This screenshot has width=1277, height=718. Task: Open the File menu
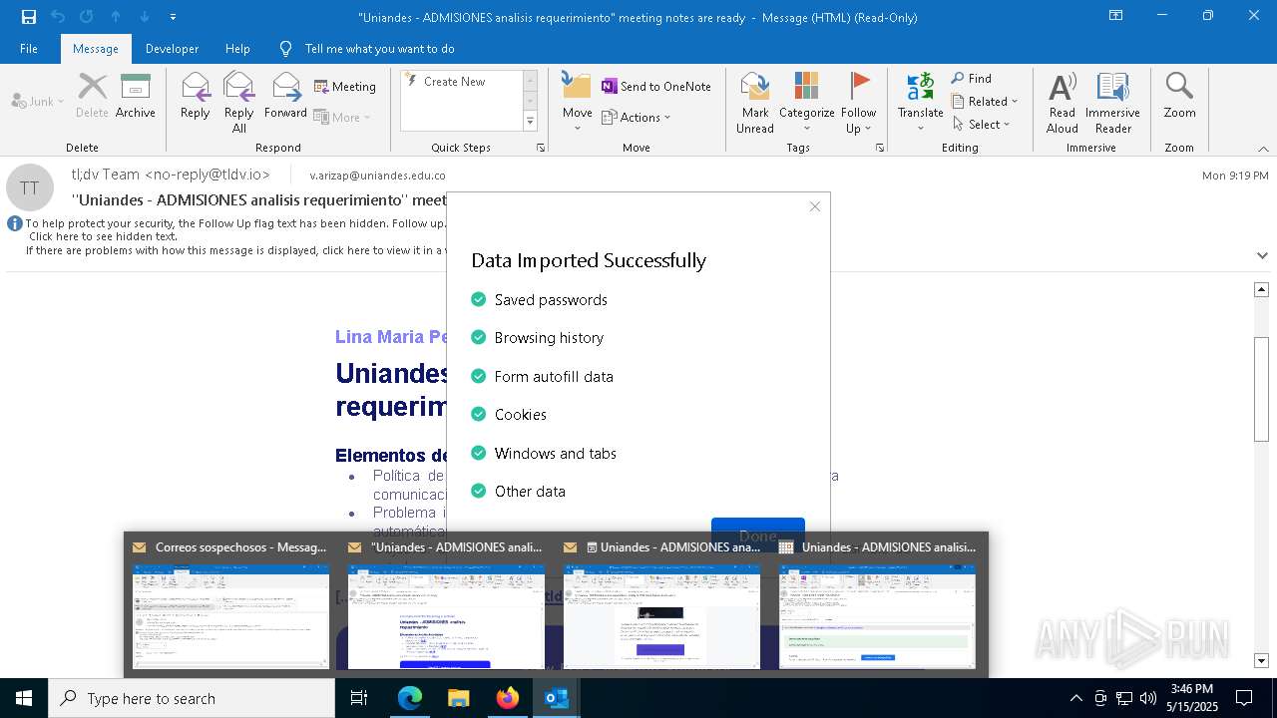pyautogui.click(x=29, y=48)
